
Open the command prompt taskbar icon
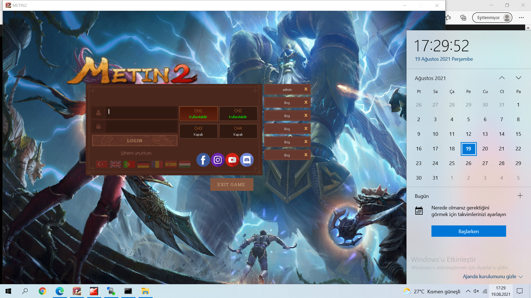tap(128, 291)
